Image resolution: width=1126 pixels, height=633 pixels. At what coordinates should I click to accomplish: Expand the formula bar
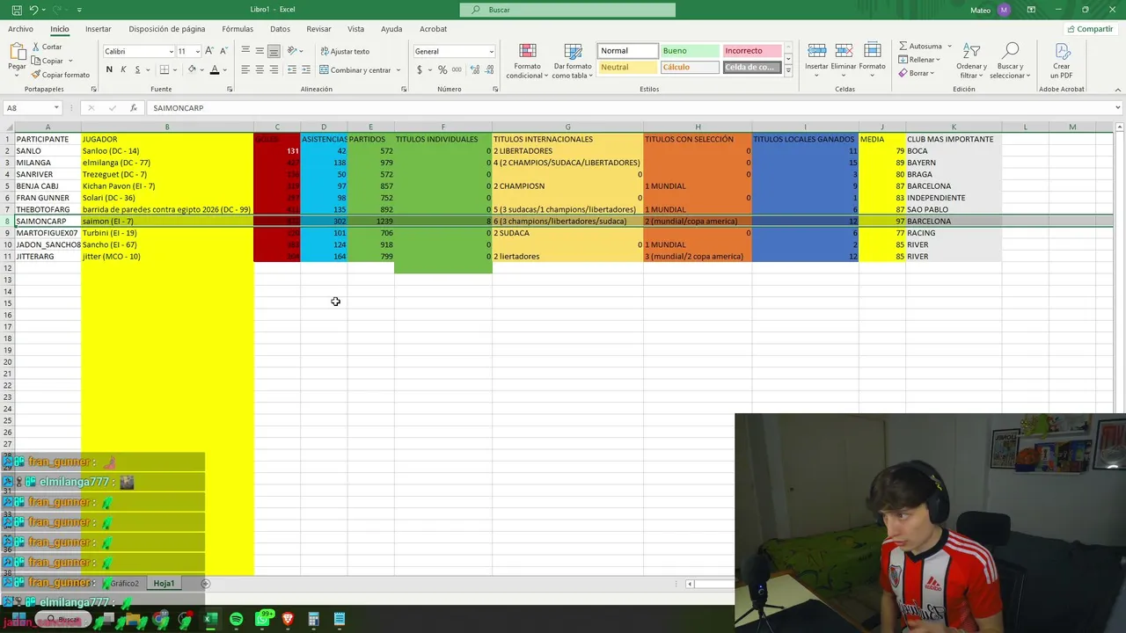point(1118,108)
